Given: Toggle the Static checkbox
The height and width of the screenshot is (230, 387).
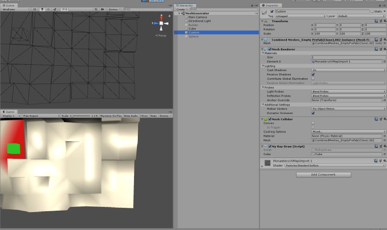Looking at the screenshot, I should [x=372, y=11].
